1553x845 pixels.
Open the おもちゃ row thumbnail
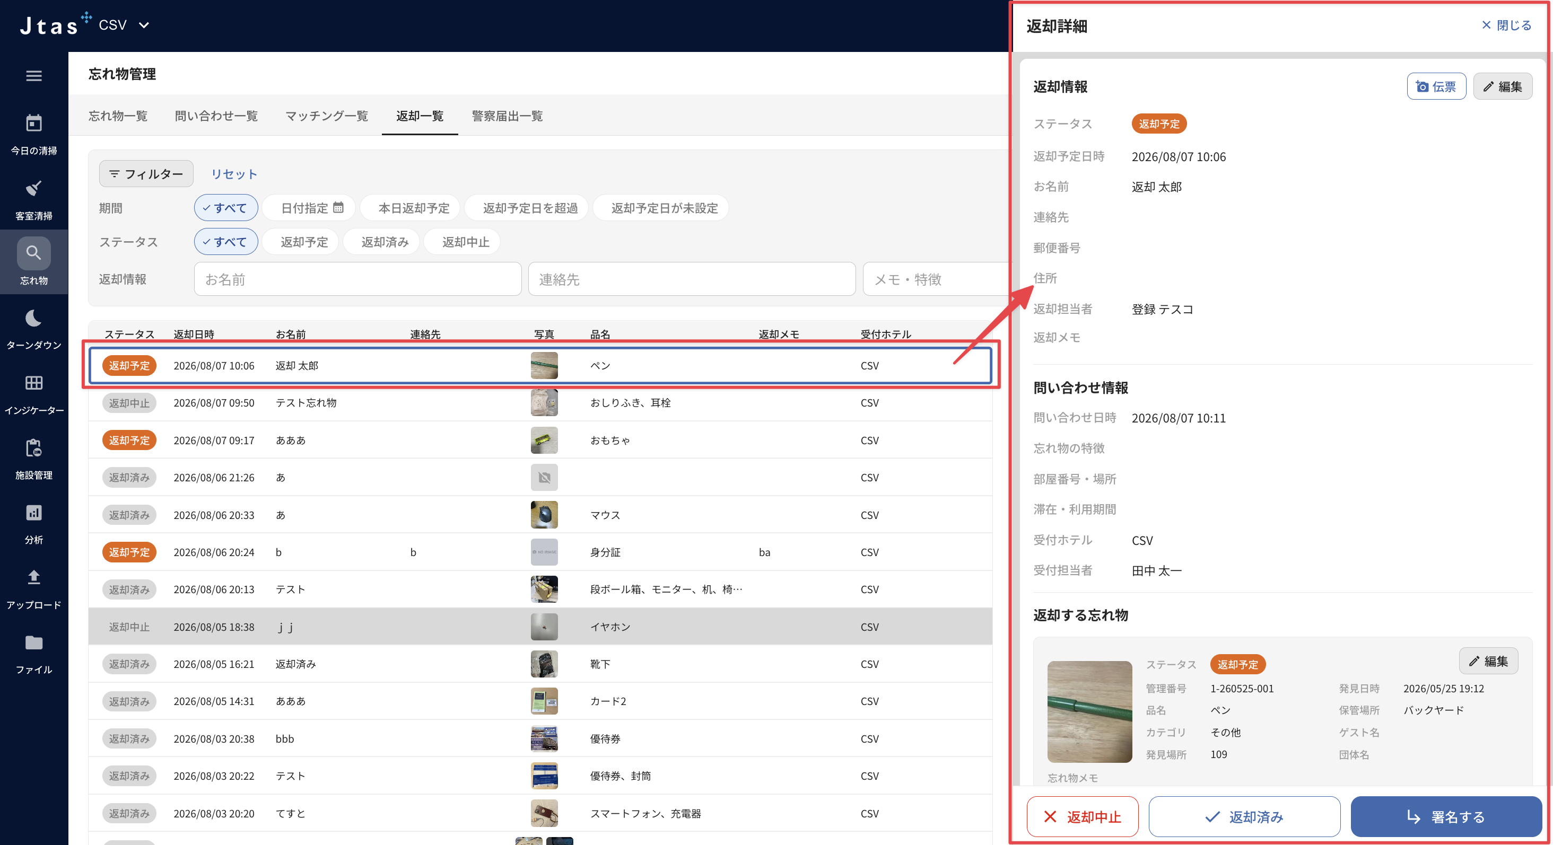click(544, 440)
